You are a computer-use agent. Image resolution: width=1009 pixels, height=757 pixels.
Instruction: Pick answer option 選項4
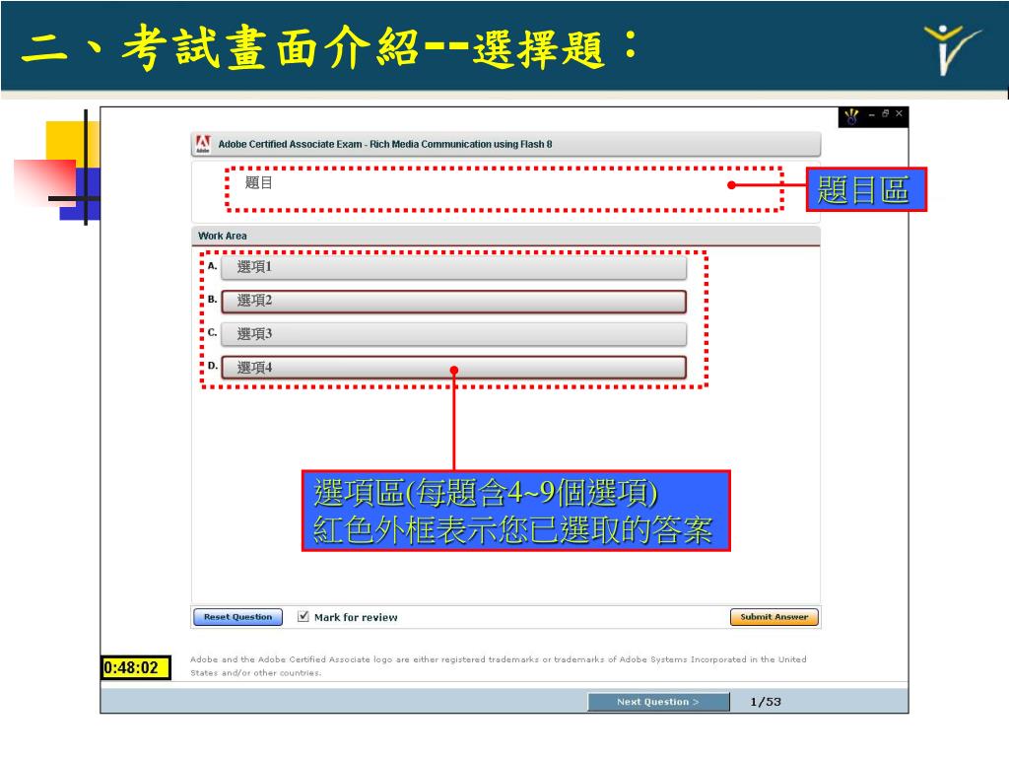pos(453,368)
